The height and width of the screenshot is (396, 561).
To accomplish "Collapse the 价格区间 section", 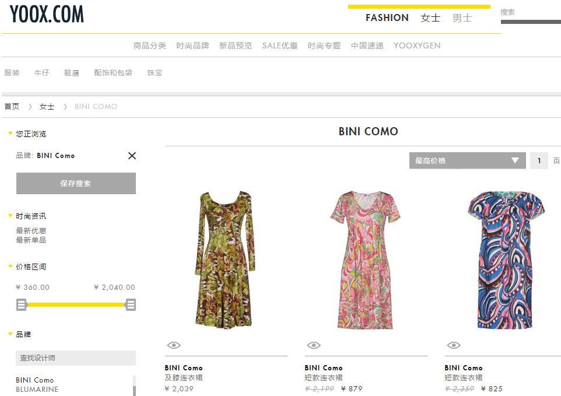I will pos(10,266).
